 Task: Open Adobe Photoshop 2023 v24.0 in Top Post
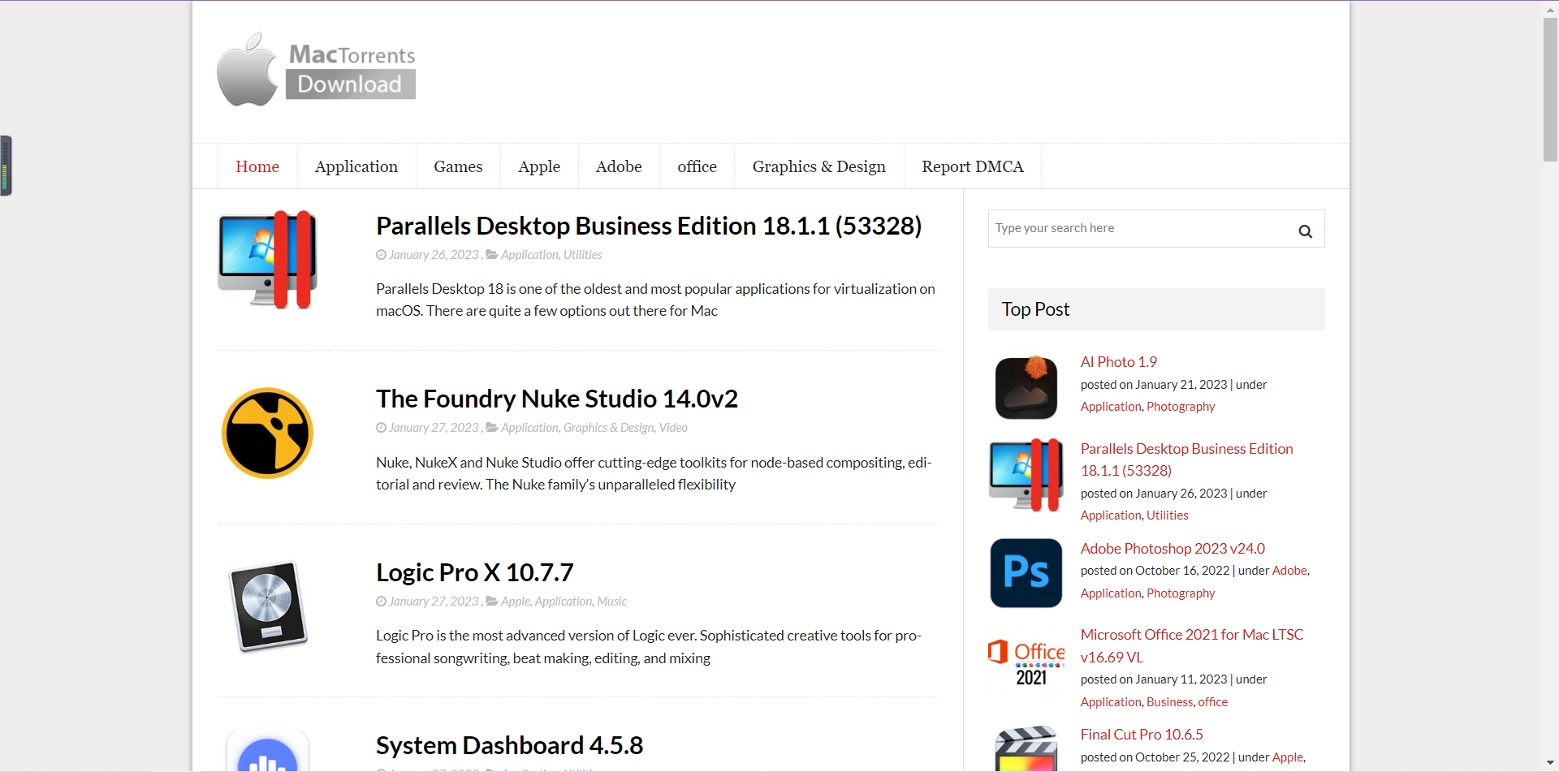(1172, 549)
